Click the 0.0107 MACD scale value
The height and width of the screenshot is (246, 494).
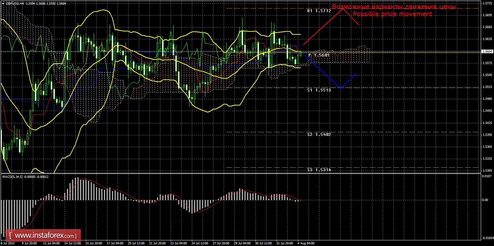tap(487, 176)
